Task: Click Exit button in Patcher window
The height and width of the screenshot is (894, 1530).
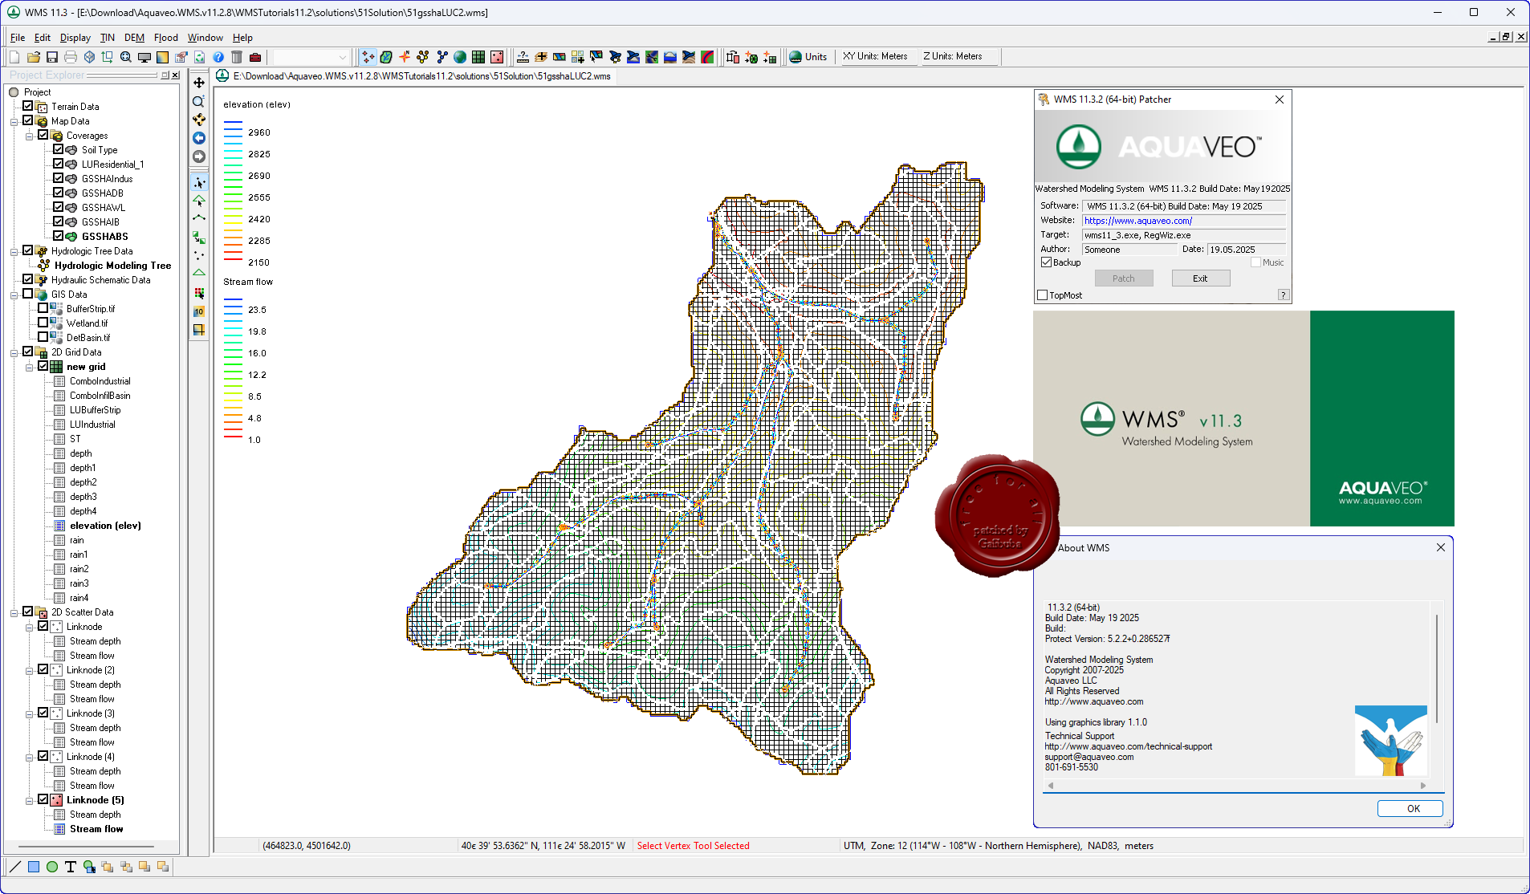Action: point(1200,278)
